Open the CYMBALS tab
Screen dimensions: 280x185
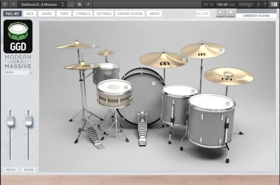coord(83,14)
